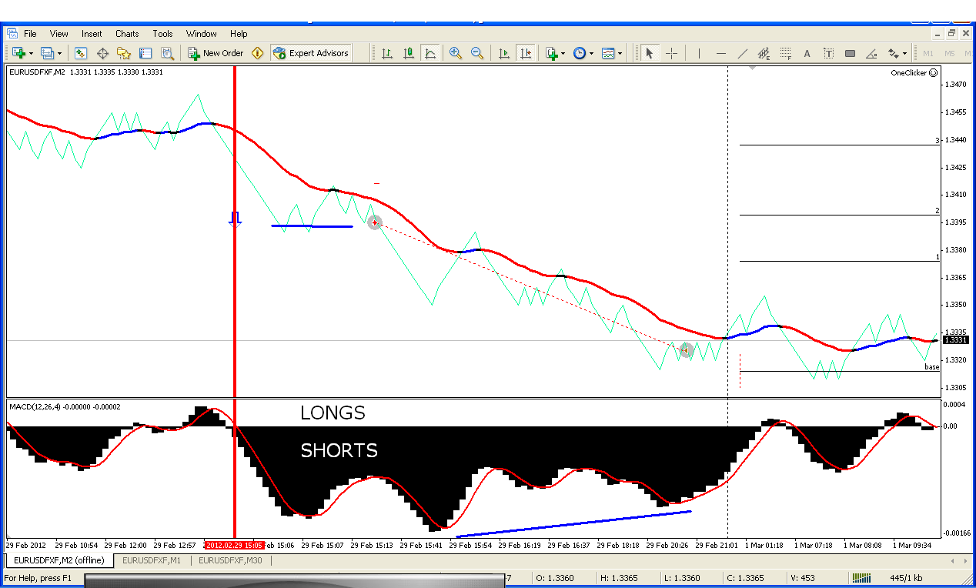The image size is (976, 588).
Task: Click the zoom out magnifier icon
Action: pos(477,53)
